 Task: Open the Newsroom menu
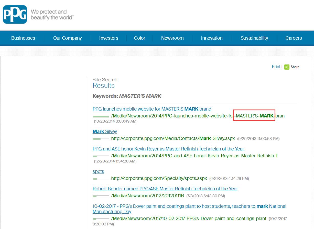click(x=172, y=38)
